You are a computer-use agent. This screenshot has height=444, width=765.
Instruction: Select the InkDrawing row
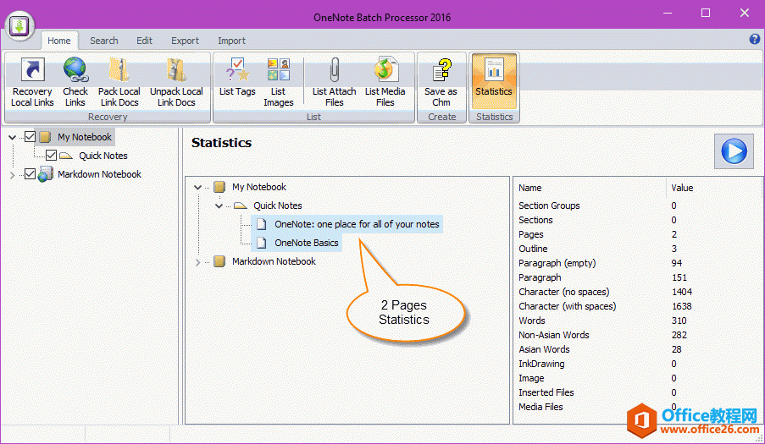[637, 364]
